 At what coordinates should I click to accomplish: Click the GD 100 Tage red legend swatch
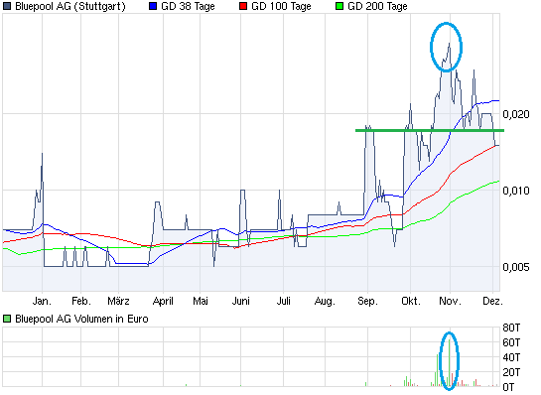coord(243,6)
